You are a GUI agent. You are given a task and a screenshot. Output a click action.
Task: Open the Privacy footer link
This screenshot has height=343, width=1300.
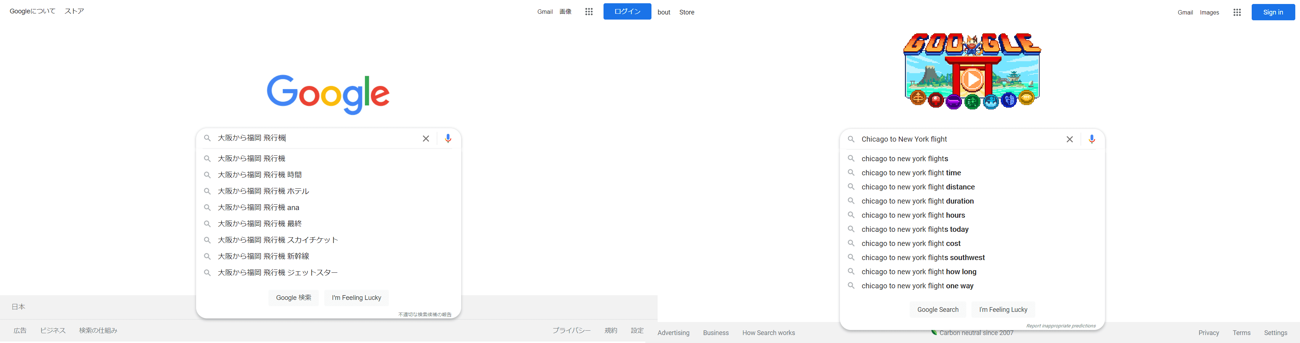(1208, 333)
